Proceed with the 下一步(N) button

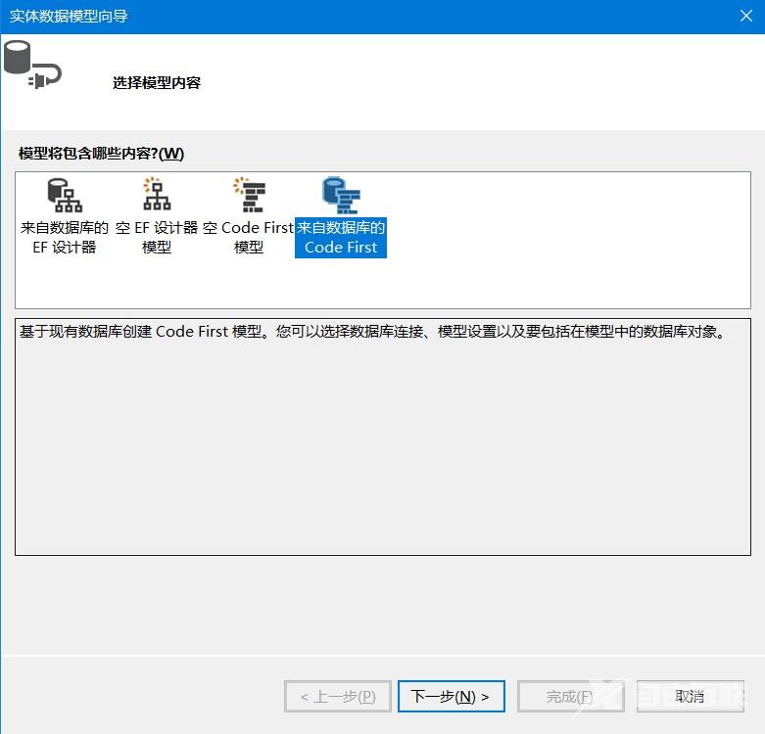click(451, 697)
